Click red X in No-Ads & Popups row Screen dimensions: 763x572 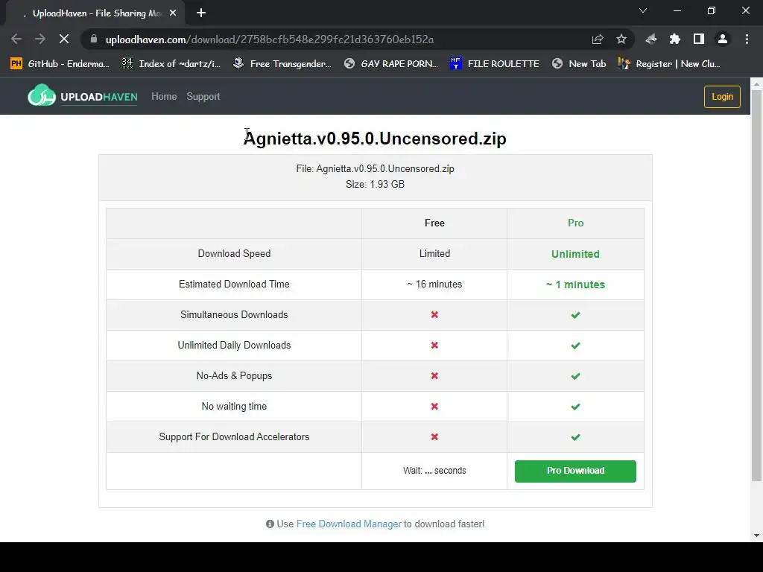click(434, 376)
